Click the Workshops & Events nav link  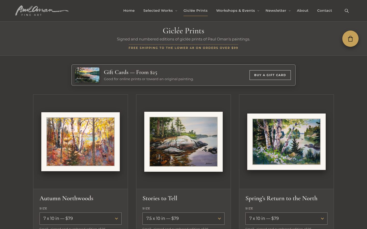click(x=235, y=11)
